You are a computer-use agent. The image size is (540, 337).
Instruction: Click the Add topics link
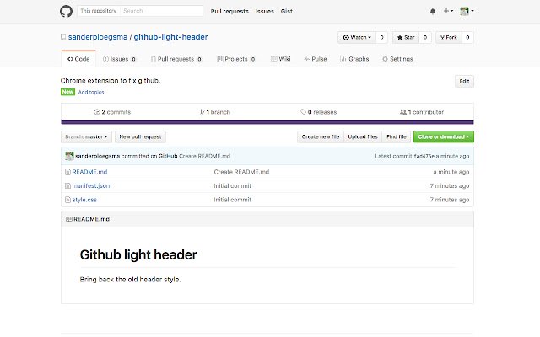tap(91, 92)
